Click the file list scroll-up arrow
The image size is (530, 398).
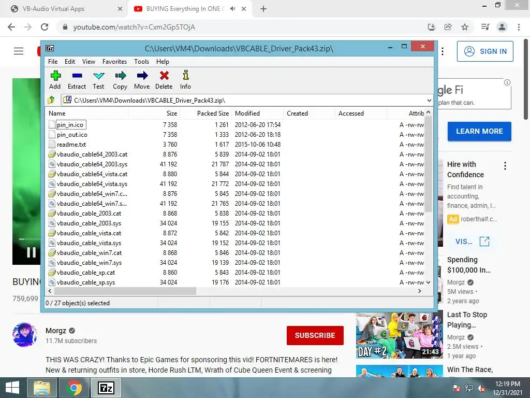click(428, 112)
